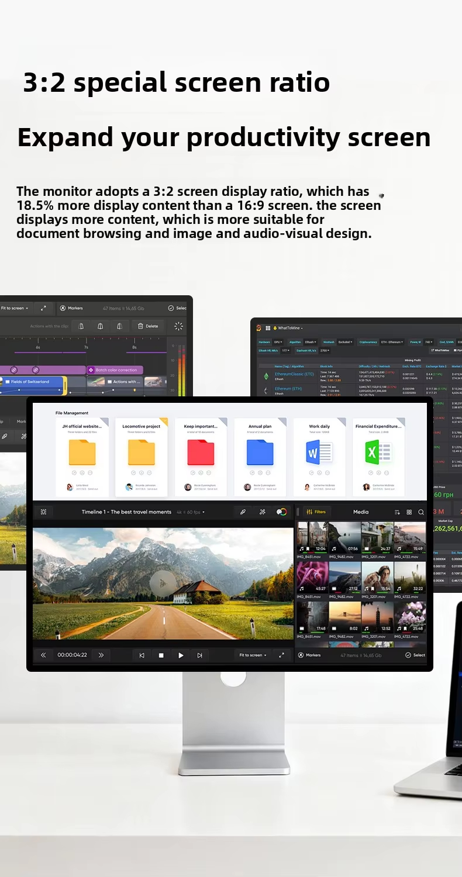Stop playback in front monitor editor
The height and width of the screenshot is (877, 462).
coord(161,655)
